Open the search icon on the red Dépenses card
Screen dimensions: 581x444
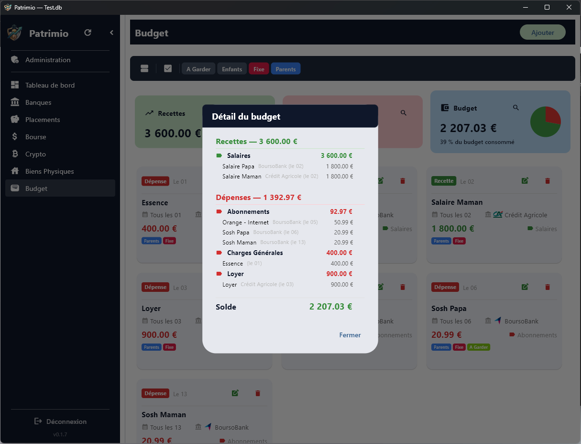click(x=404, y=112)
